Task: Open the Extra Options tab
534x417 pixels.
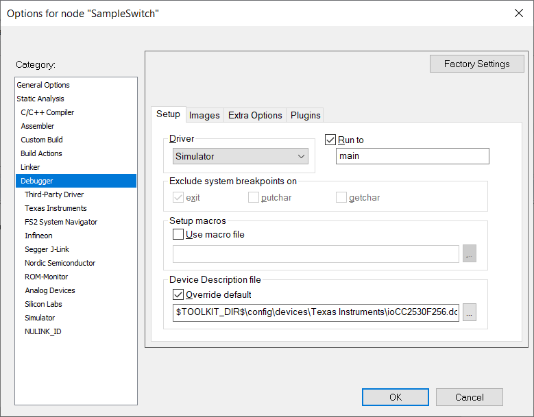Action: pyautogui.click(x=255, y=115)
